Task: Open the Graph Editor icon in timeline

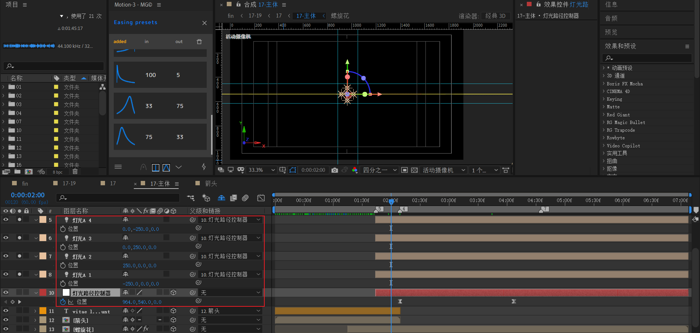Action: (x=261, y=198)
